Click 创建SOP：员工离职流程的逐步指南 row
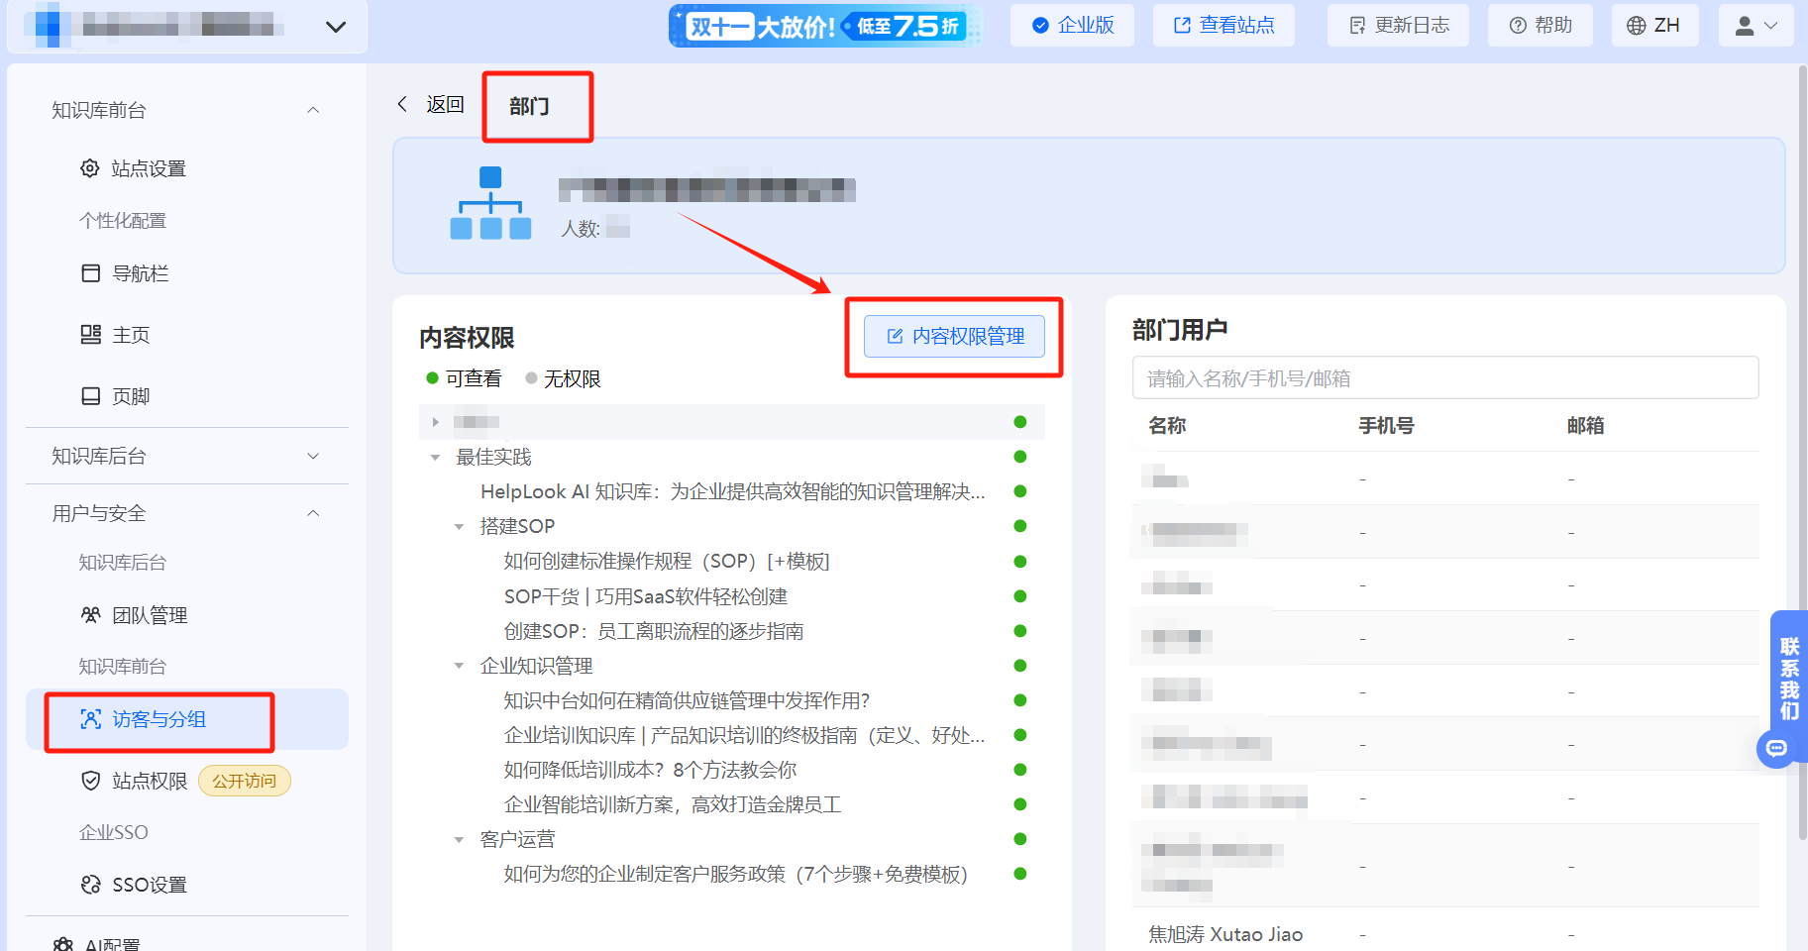The image size is (1808, 951). (654, 631)
